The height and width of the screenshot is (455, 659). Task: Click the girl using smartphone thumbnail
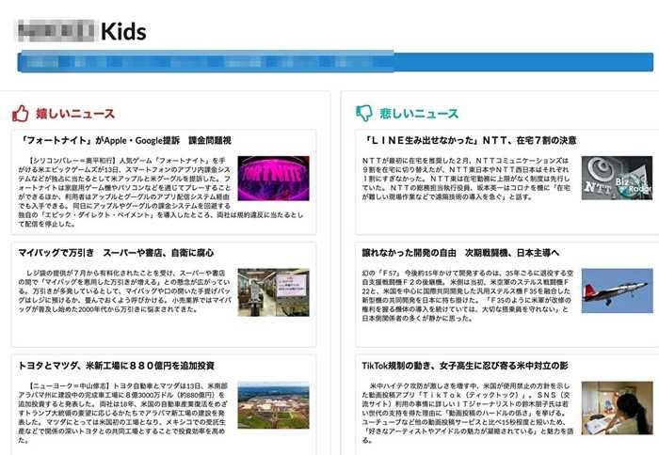click(x=616, y=408)
